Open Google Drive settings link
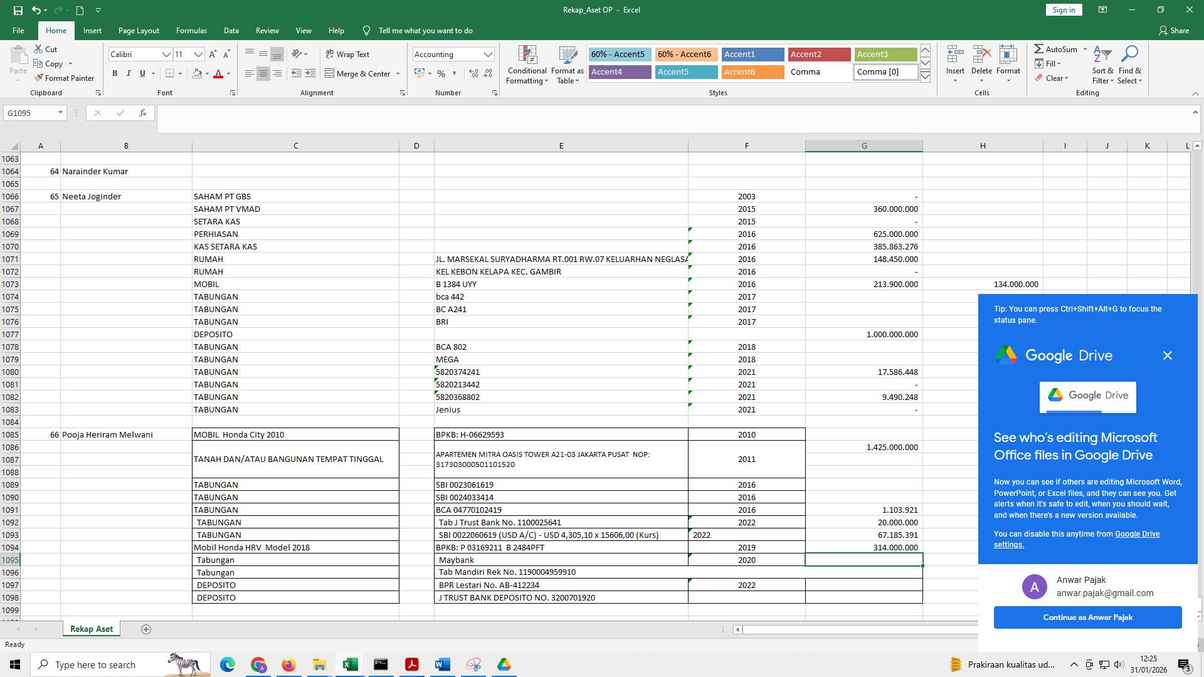This screenshot has width=1204, height=677. [x=1136, y=533]
